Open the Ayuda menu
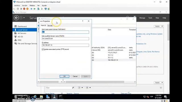 pos(44,5)
